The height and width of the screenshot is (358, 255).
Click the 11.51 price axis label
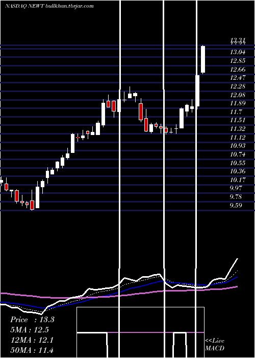click(238, 120)
